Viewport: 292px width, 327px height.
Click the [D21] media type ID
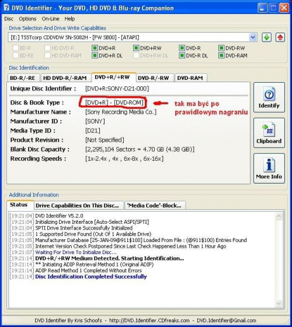click(x=93, y=131)
